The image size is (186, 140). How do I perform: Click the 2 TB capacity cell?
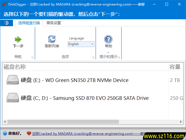(x=175, y=80)
